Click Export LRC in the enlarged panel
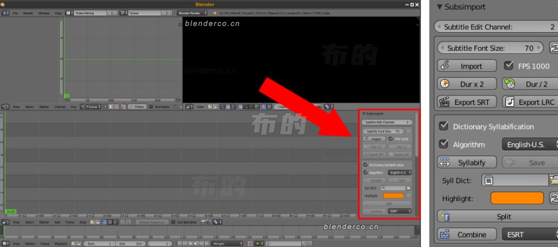 [530, 102]
